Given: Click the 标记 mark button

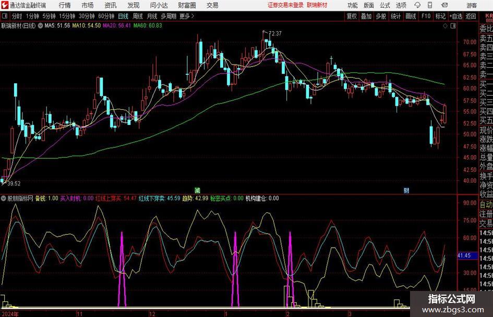Looking at the screenshot, I should point(440,16).
